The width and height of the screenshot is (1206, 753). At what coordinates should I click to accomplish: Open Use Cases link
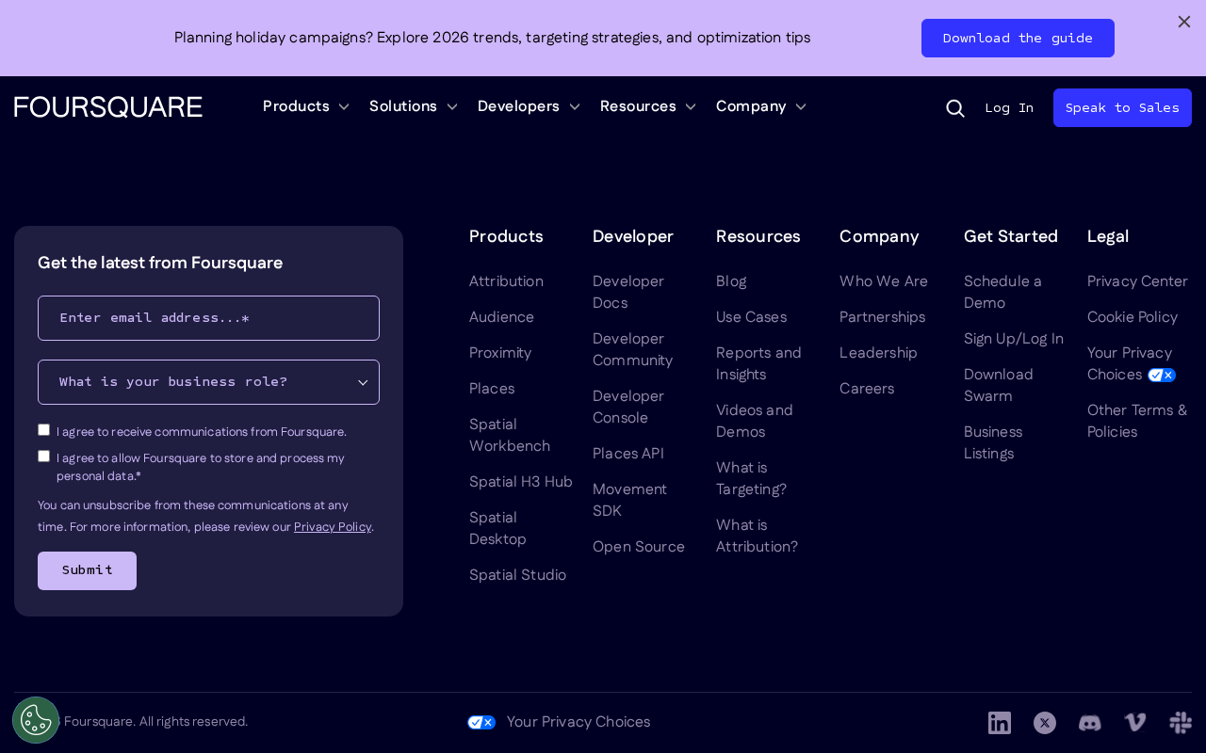coord(751,317)
